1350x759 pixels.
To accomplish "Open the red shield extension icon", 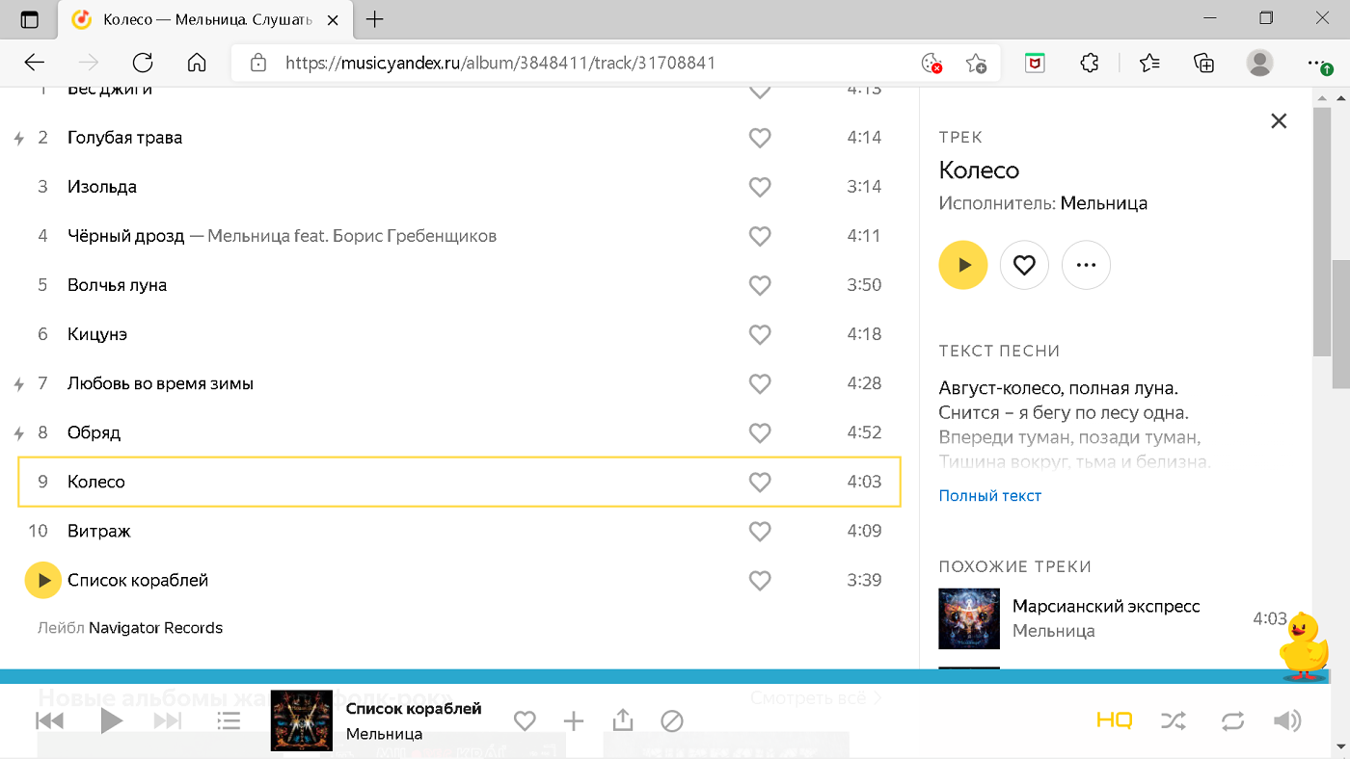I will tap(1035, 64).
